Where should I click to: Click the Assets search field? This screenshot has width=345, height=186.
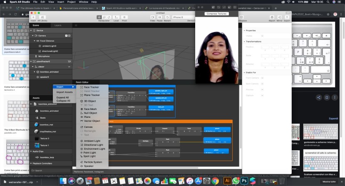click(x=51, y=171)
